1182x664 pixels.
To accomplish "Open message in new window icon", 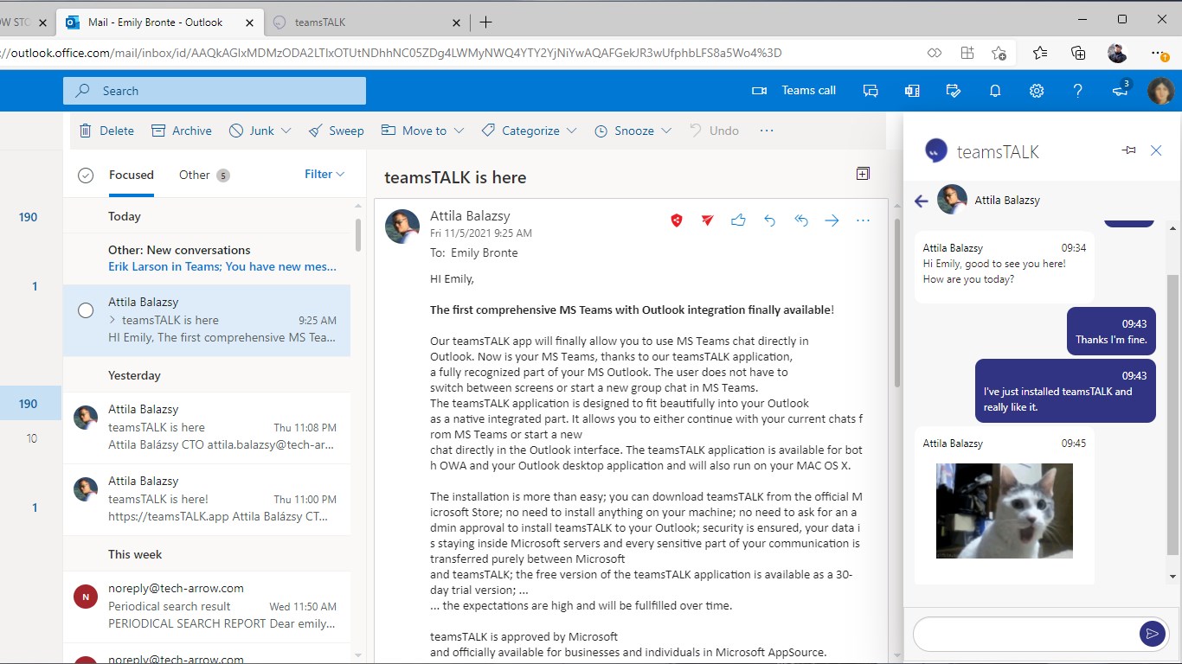I will coord(863,174).
